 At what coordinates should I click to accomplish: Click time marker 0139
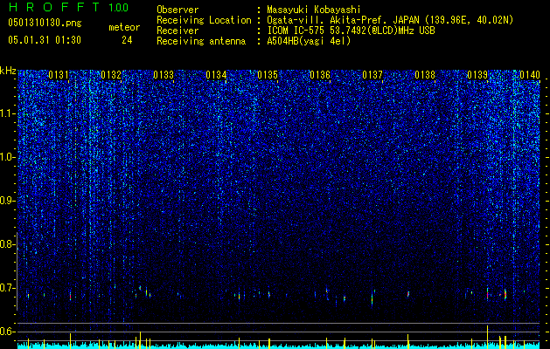[x=477, y=75]
